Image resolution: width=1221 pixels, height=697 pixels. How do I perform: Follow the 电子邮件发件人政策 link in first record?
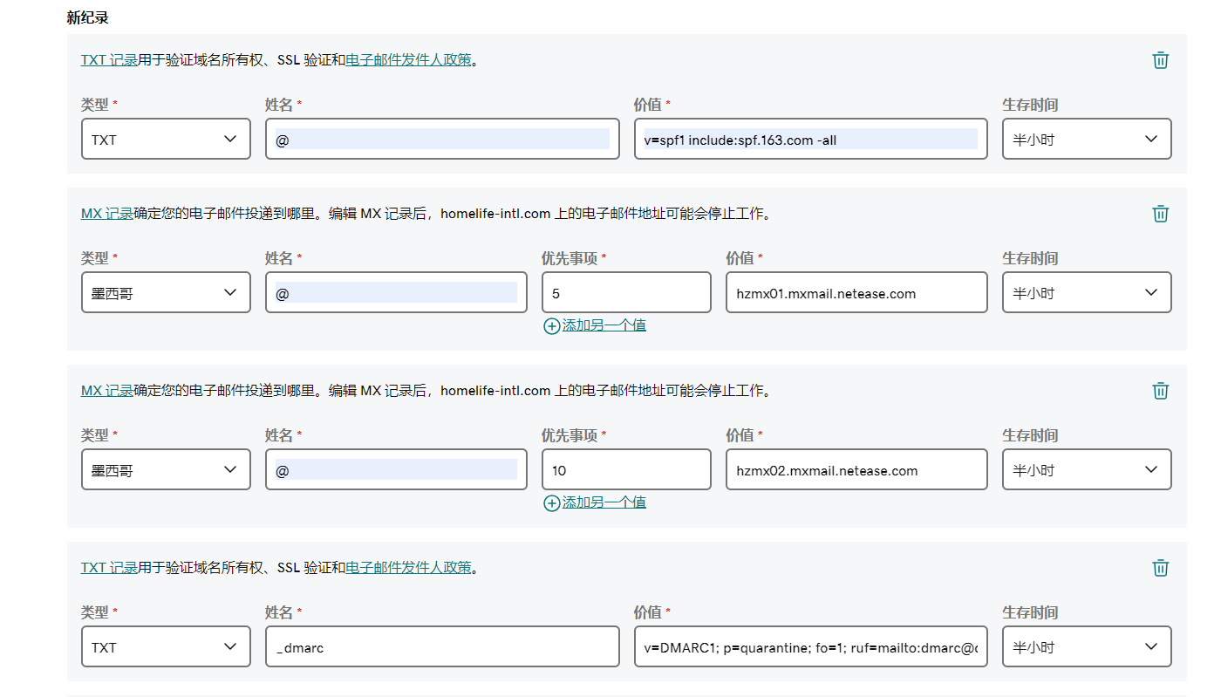[408, 60]
